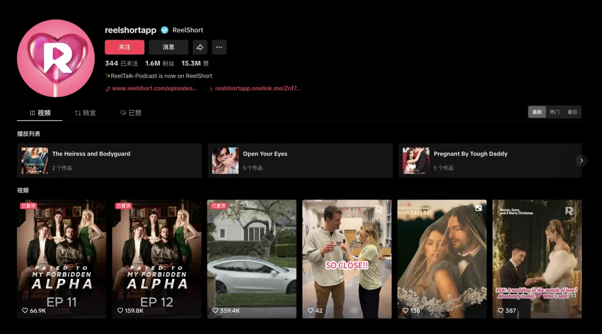Click the photo-post icon on veil video
This screenshot has height=334, width=602.
click(478, 207)
